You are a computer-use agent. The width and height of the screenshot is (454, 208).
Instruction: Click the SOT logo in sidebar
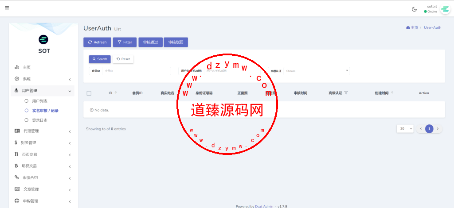(x=43, y=39)
